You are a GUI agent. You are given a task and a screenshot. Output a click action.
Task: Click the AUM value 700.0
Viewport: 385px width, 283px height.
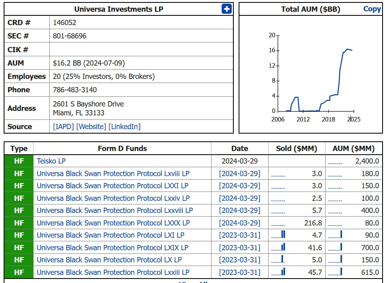click(370, 248)
